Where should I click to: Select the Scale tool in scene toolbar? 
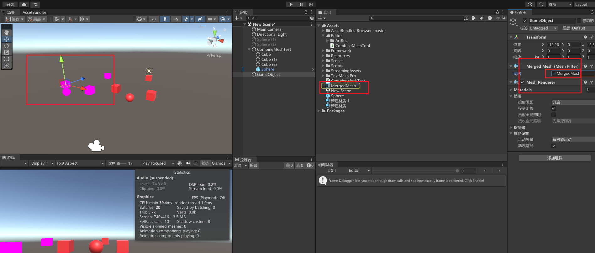(x=7, y=52)
